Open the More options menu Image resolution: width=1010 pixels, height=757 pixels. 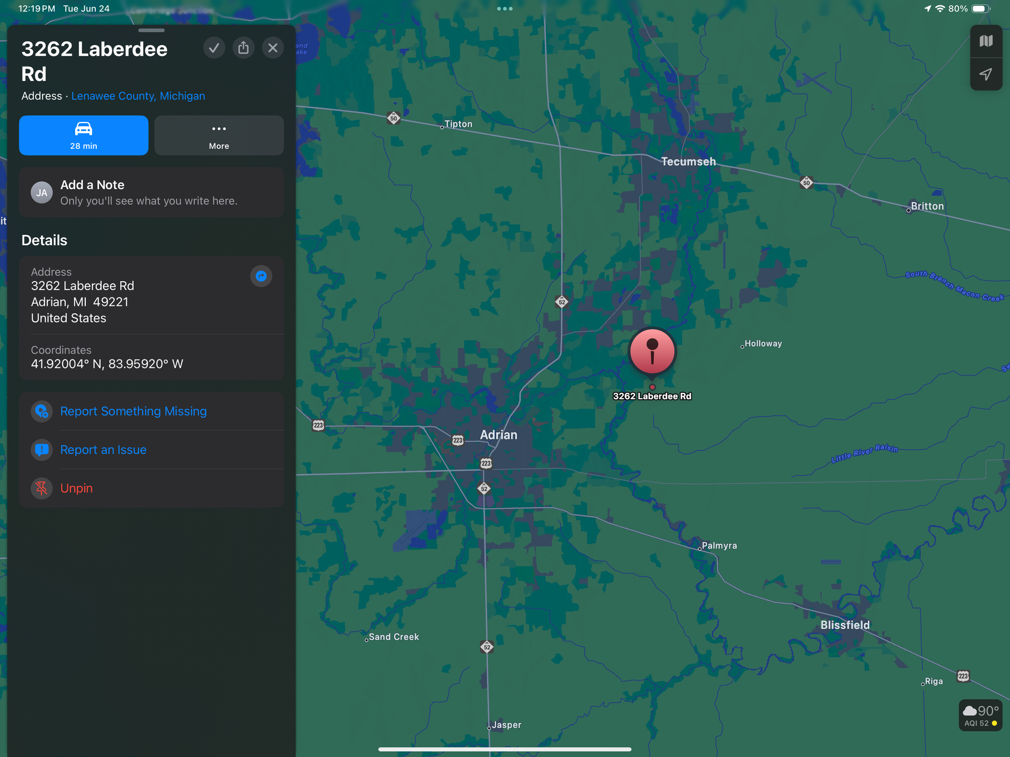219,135
